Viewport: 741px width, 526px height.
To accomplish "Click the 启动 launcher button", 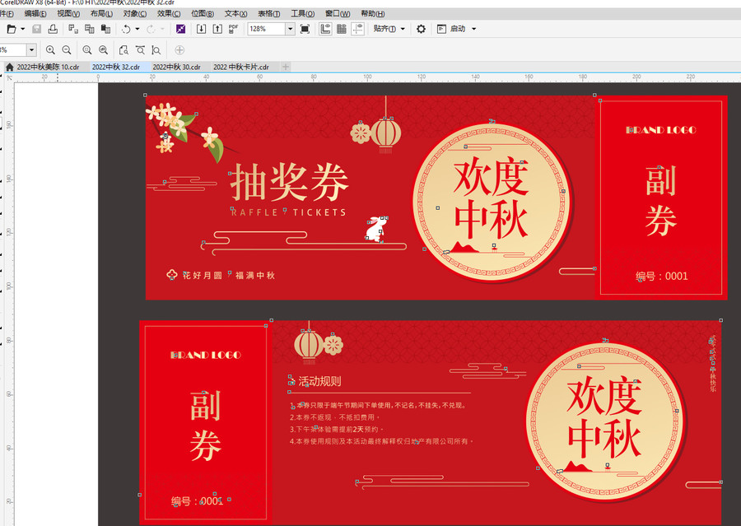I will click(x=451, y=29).
